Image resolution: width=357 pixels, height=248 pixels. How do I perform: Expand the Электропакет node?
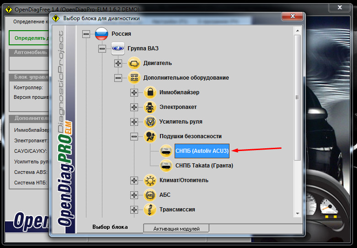[134, 107]
